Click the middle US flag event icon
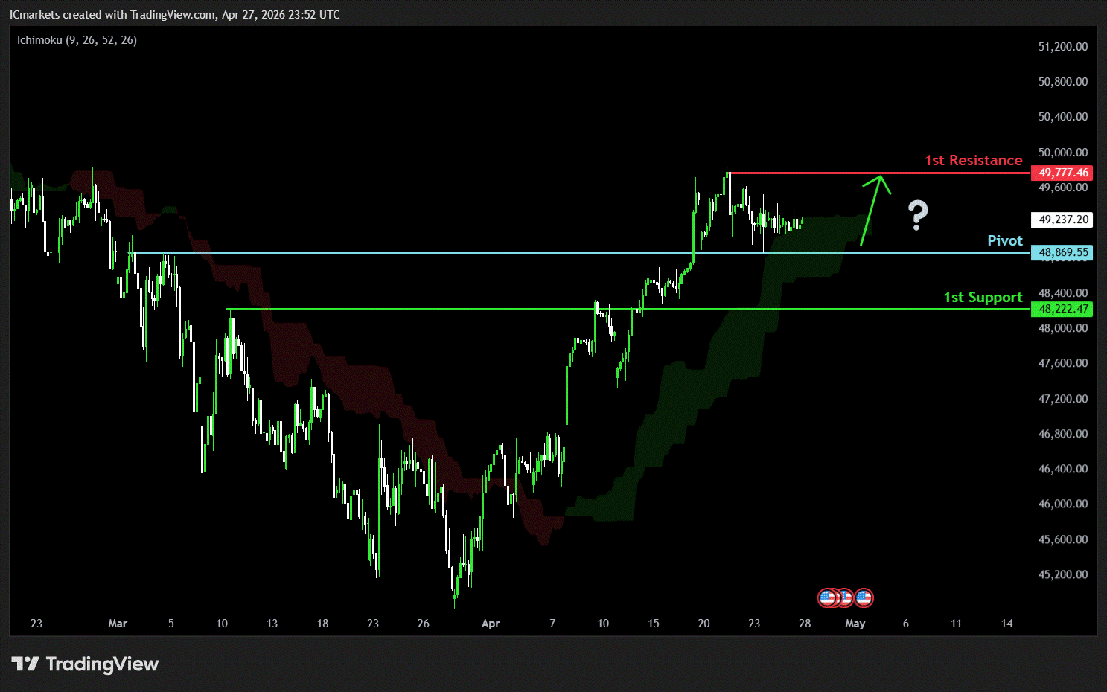This screenshot has height=692, width=1107. (846, 598)
